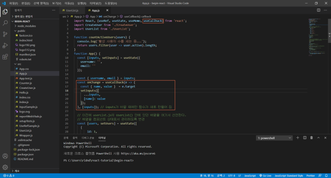
Task: Open the Search view in activity bar
Action: point(5,23)
